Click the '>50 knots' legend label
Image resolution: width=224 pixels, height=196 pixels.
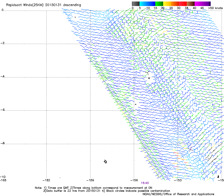pyautogui.click(x=215, y=8)
